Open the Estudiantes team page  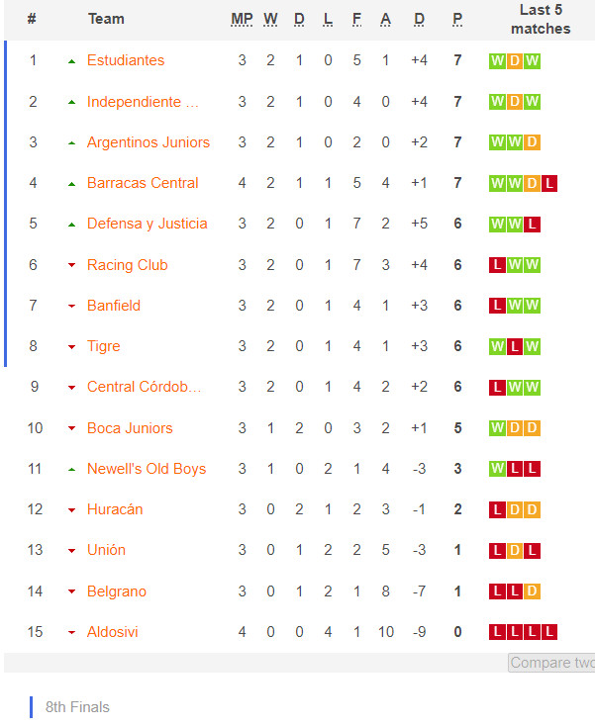pos(126,60)
